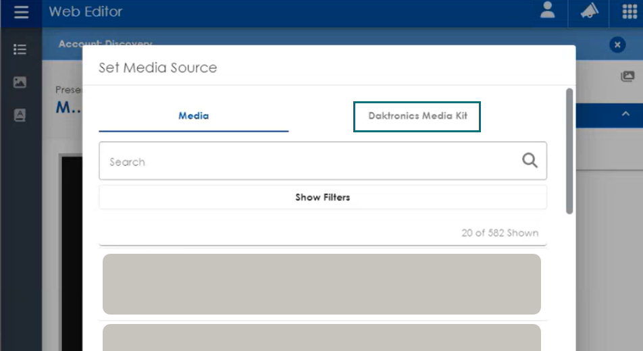The image size is (643, 351).
Task: Expand Show Filters
Action: tap(323, 197)
